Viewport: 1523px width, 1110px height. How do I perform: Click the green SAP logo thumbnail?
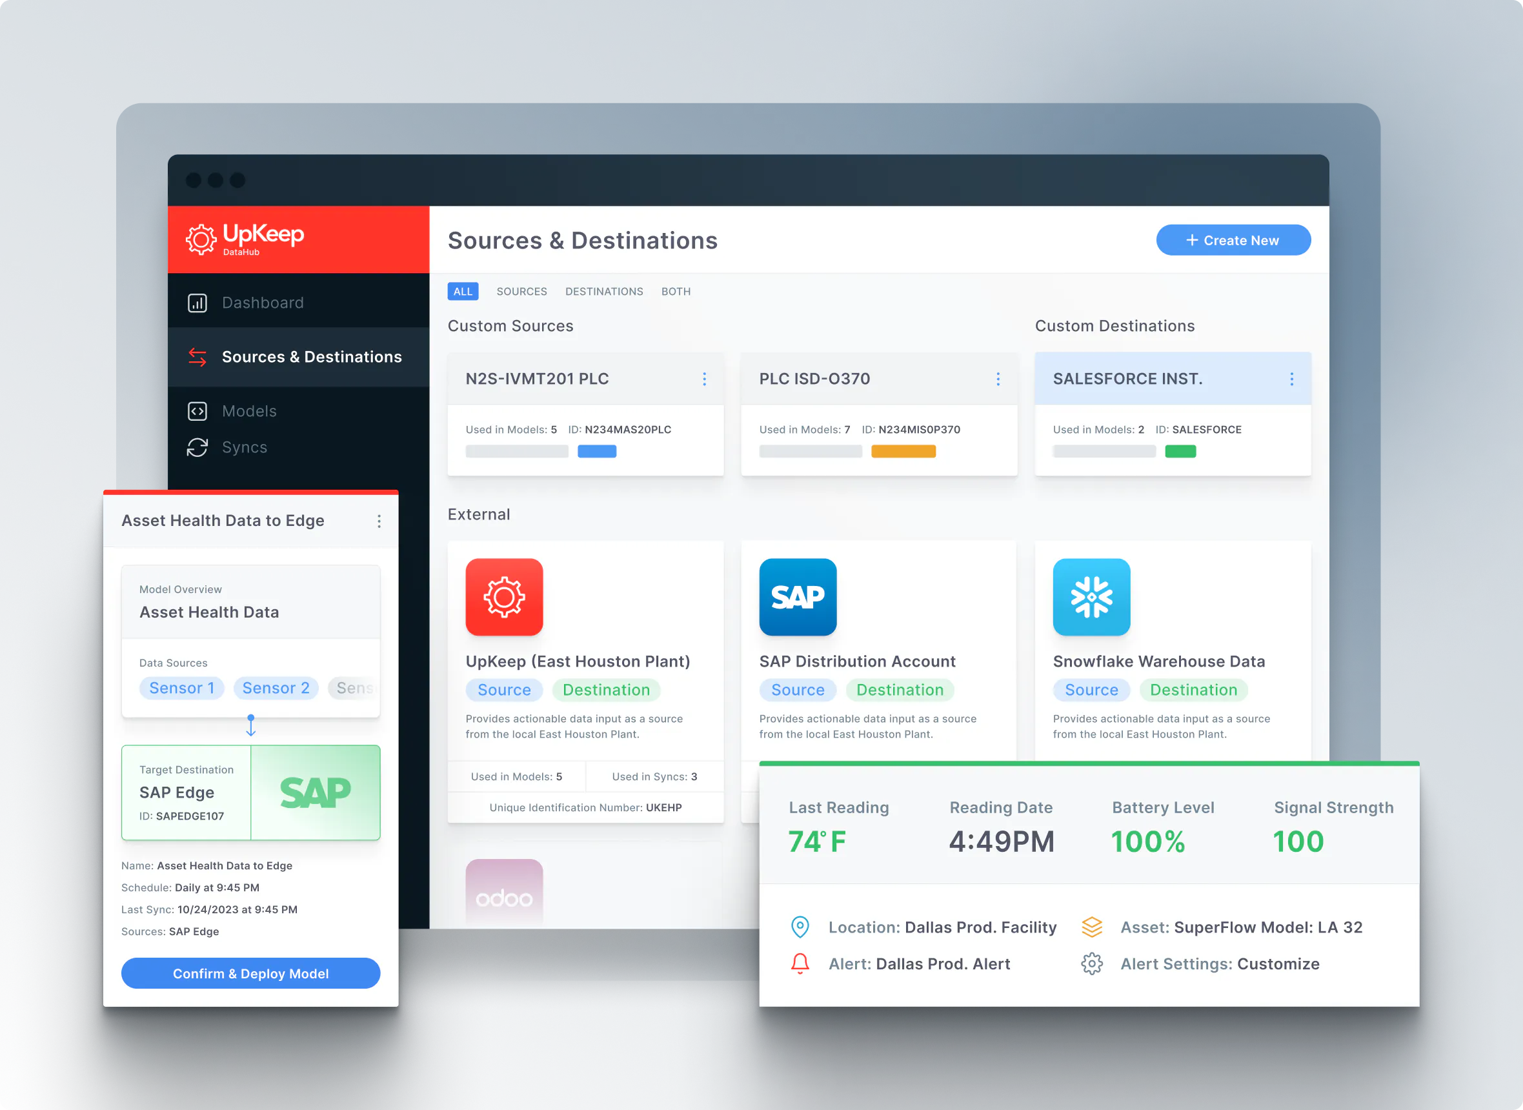coord(315,792)
